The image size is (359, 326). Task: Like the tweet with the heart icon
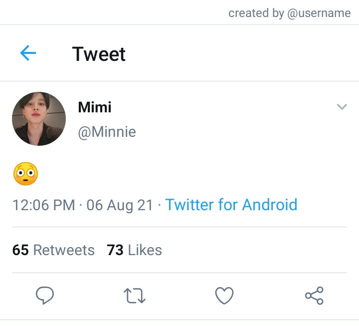pos(224,296)
